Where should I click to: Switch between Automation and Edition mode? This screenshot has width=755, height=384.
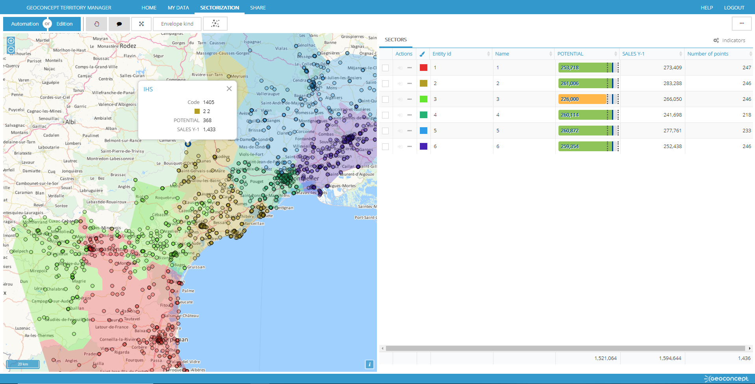pyautogui.click(x=47, y=24)
